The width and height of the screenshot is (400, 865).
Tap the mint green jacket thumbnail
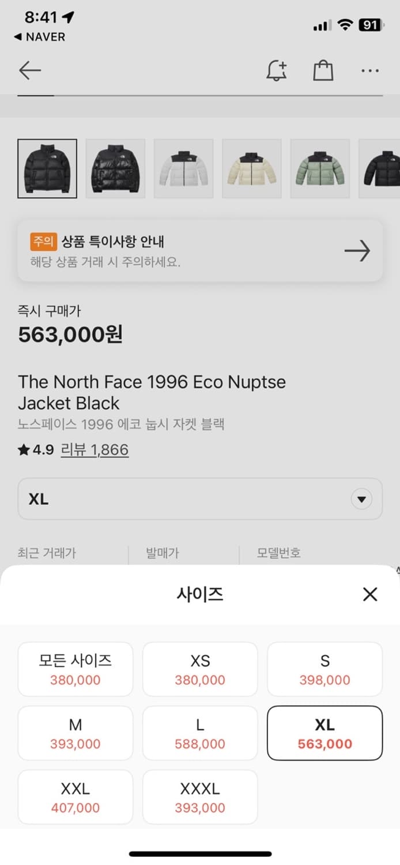[x=320, y=168]
